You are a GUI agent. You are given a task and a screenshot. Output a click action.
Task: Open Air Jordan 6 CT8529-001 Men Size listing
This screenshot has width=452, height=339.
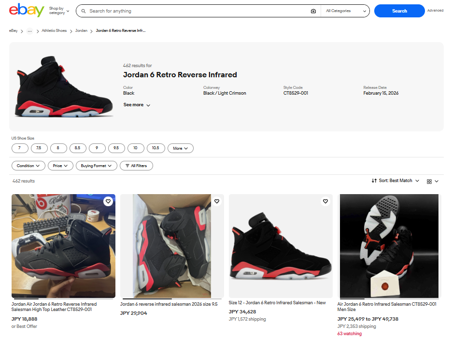(x=387, y=307)
